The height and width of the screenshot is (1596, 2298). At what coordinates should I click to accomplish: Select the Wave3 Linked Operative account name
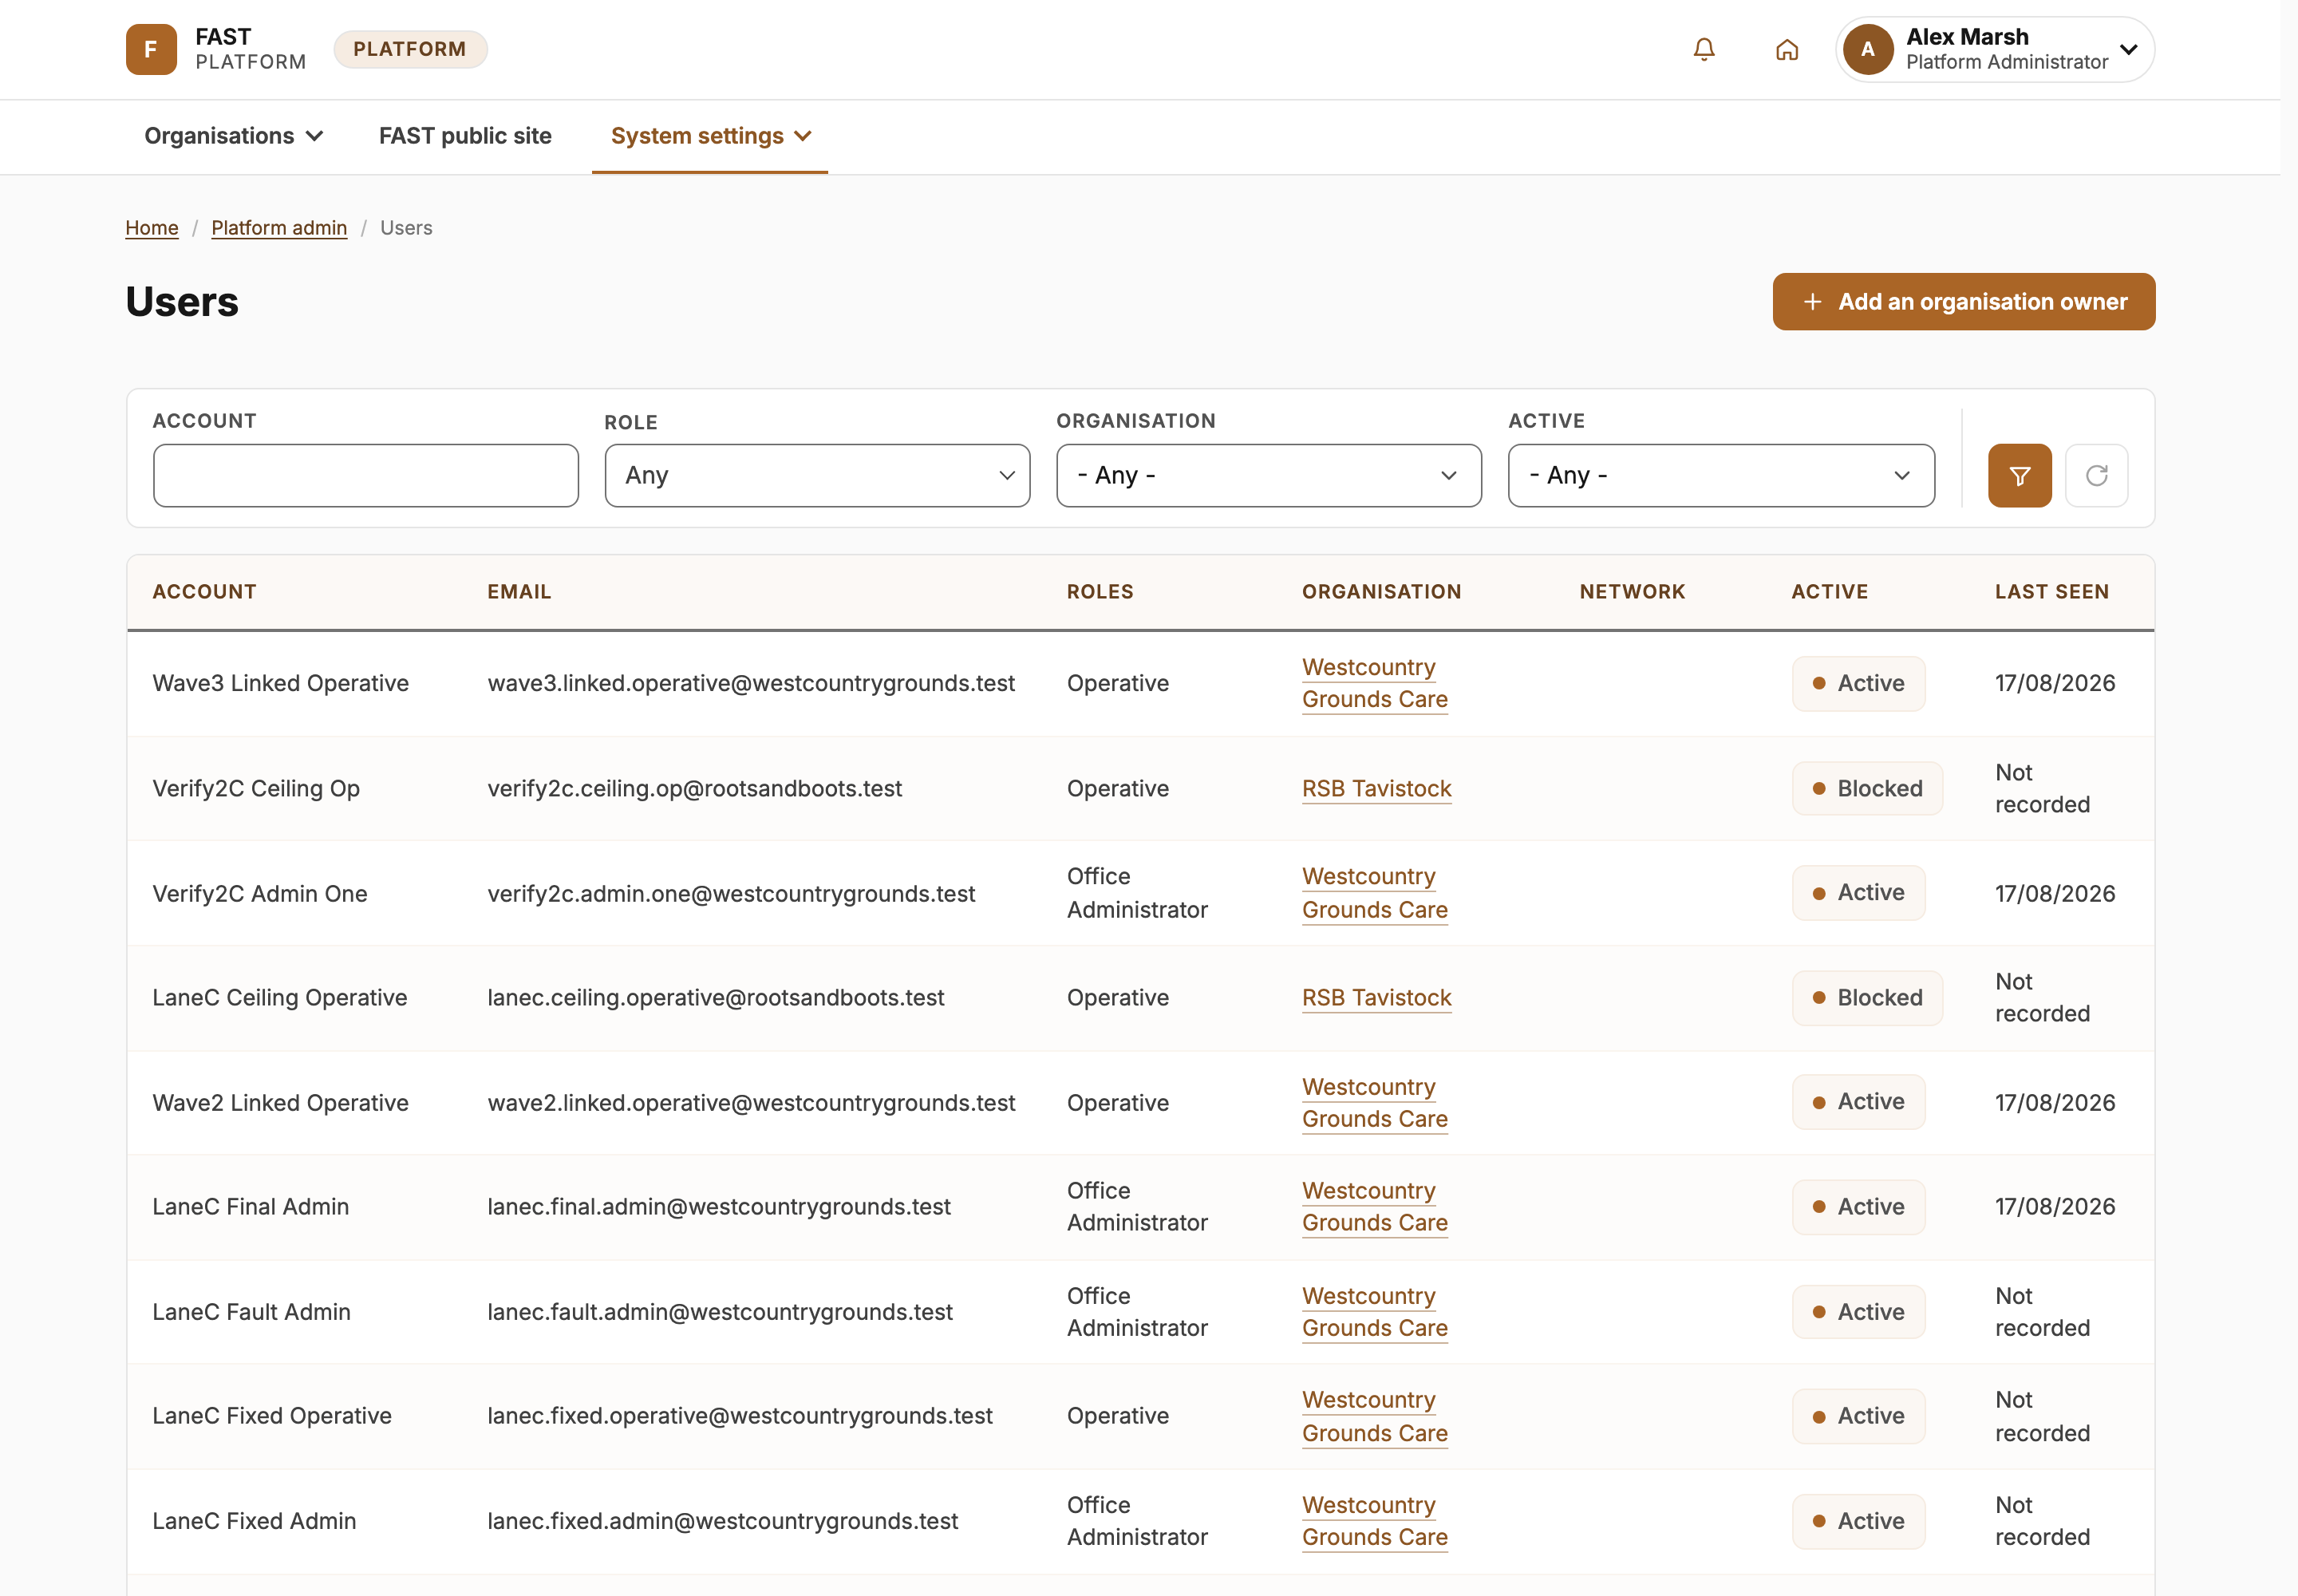pyautogui.click(x=280, y=683)
